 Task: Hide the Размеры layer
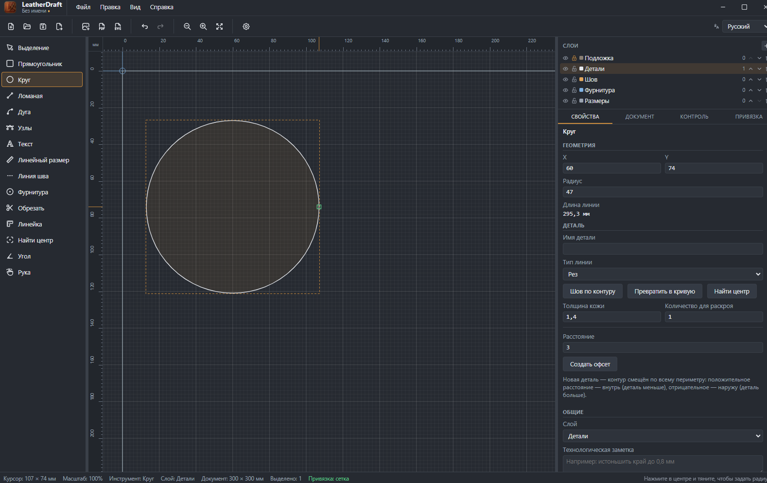click(565, 101)
